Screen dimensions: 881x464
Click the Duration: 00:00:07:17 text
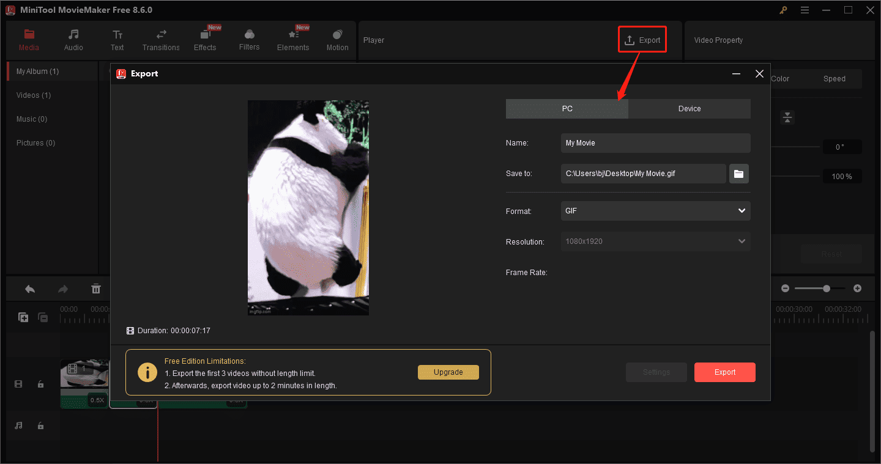[174, 331]
